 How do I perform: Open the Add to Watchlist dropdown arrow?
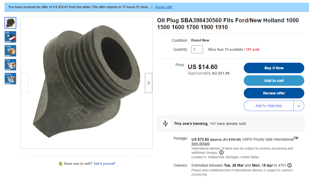pyautogui.click(x=299, y=106)
